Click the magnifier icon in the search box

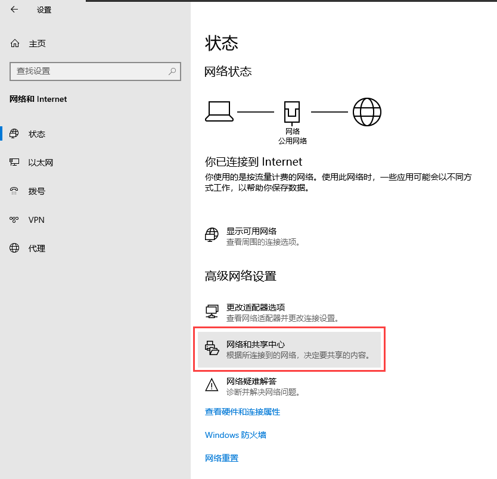[x=172, y=71]
